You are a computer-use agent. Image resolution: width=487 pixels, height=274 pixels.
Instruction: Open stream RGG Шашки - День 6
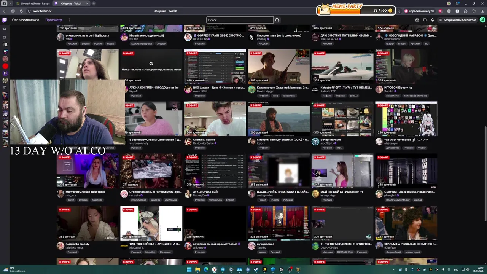(219, 88)
